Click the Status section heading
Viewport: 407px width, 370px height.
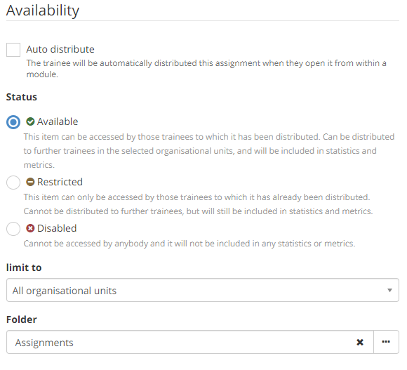coord(22,97)
